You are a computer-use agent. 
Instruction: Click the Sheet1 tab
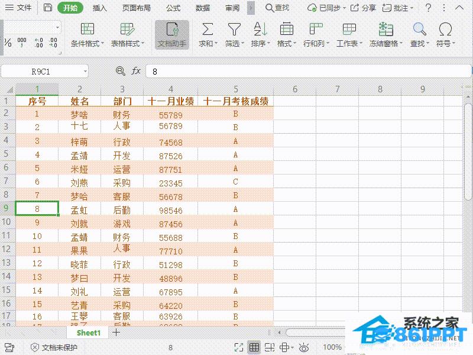pyautogui.click(x=88, y=333)
